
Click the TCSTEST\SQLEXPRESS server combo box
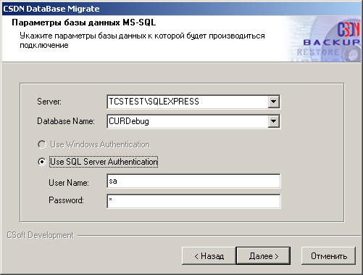(193, 102)
